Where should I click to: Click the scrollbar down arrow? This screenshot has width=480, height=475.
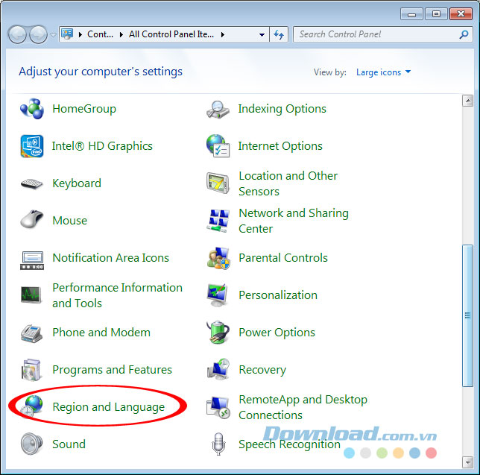468,462
